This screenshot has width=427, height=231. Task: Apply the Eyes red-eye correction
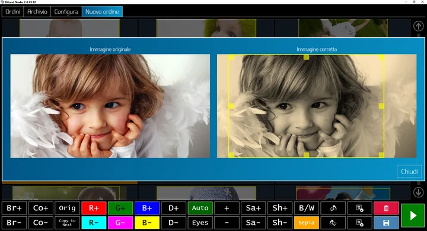tap(200, 223)
